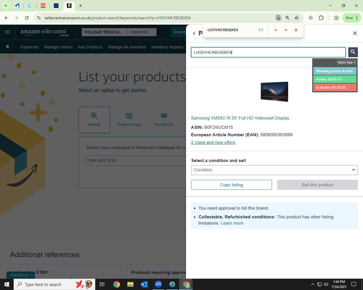Open the Seller Central hamburger menu
This screenshot has width=363, height=290.
[7, 32]
